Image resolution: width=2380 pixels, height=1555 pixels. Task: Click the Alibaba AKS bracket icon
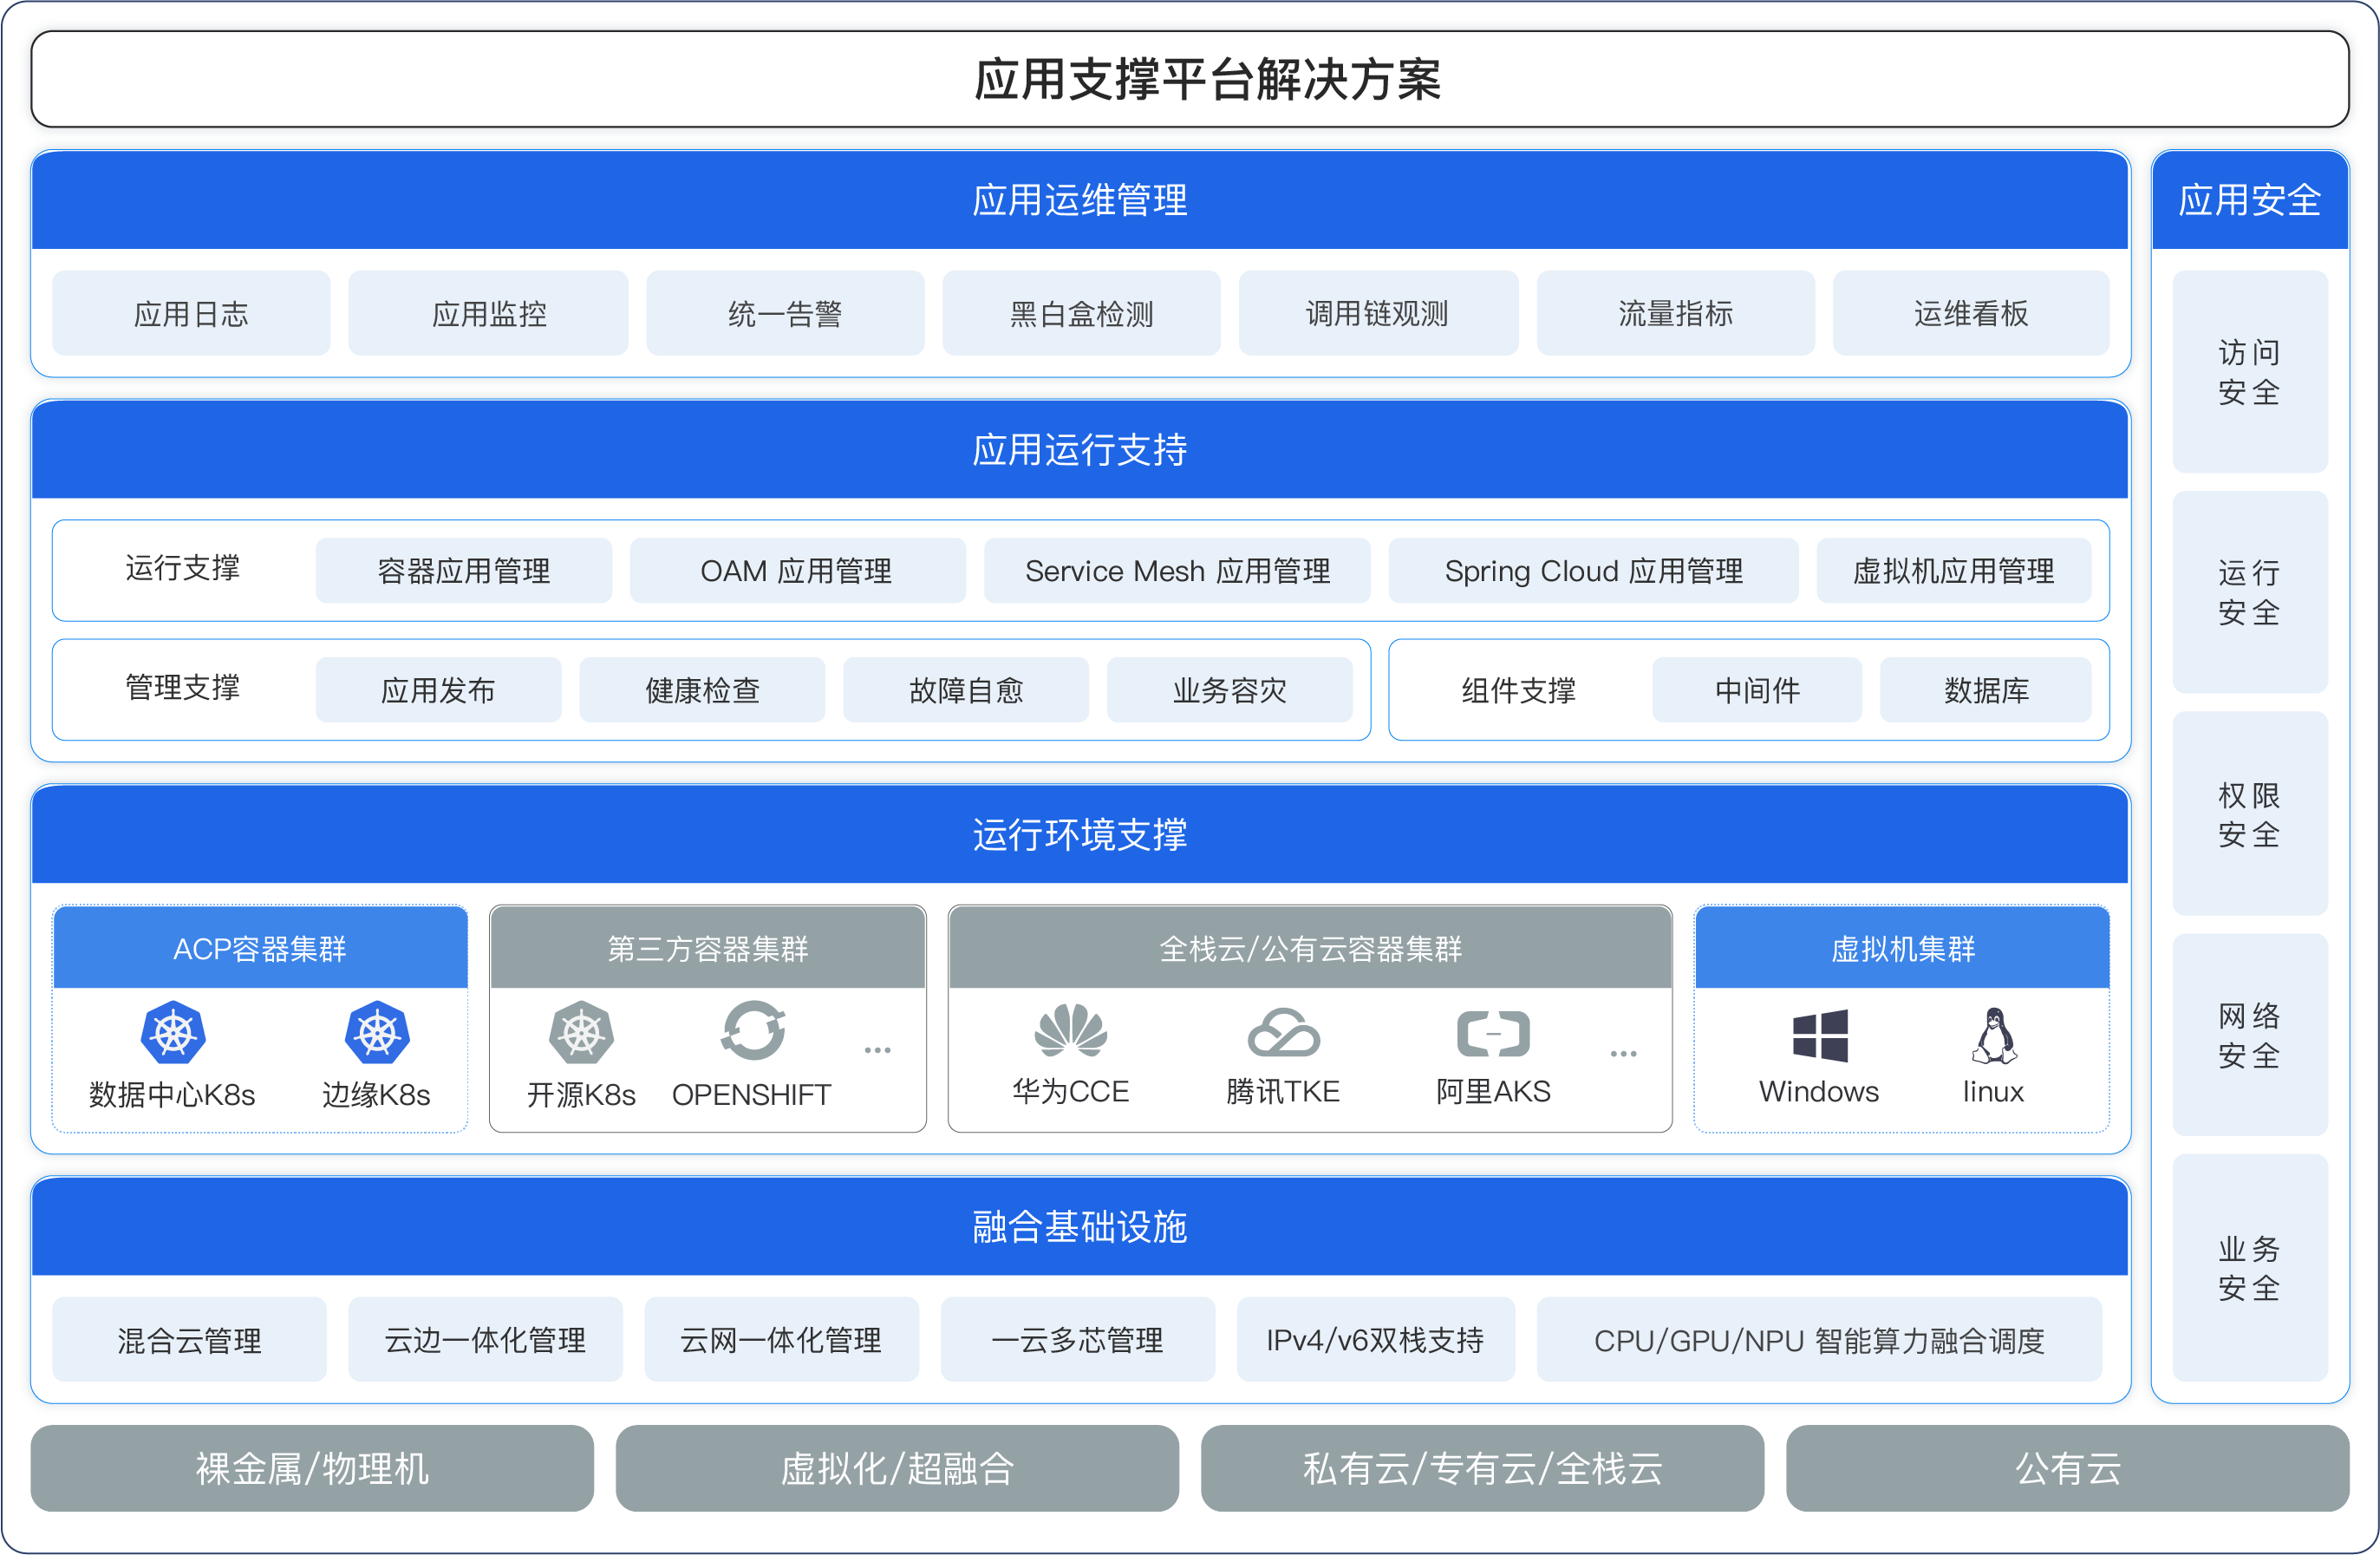pyautogui.click(x=1493, y=1033)
